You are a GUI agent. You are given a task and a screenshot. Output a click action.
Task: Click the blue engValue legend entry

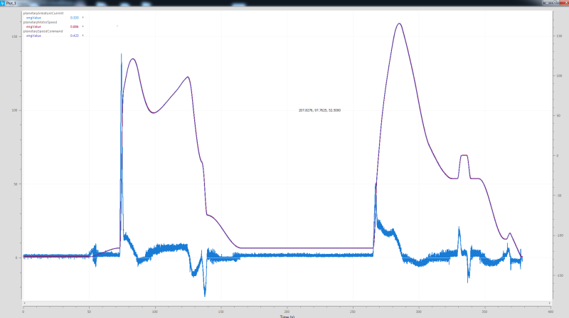[33, 18]
